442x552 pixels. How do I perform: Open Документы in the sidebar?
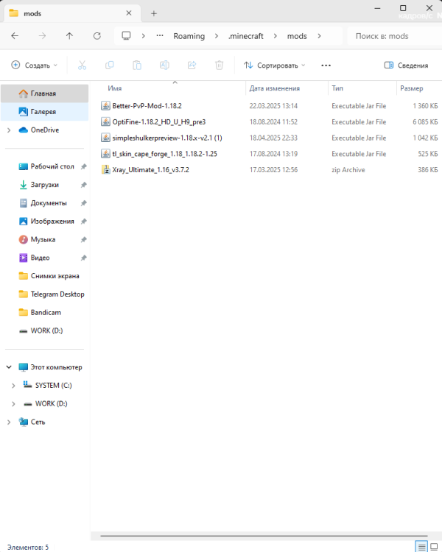coord(49,203)
